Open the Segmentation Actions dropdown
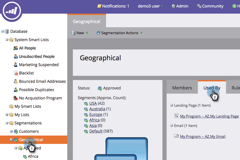240x160 pixels. pyautogui.click(x=119, y=33)
